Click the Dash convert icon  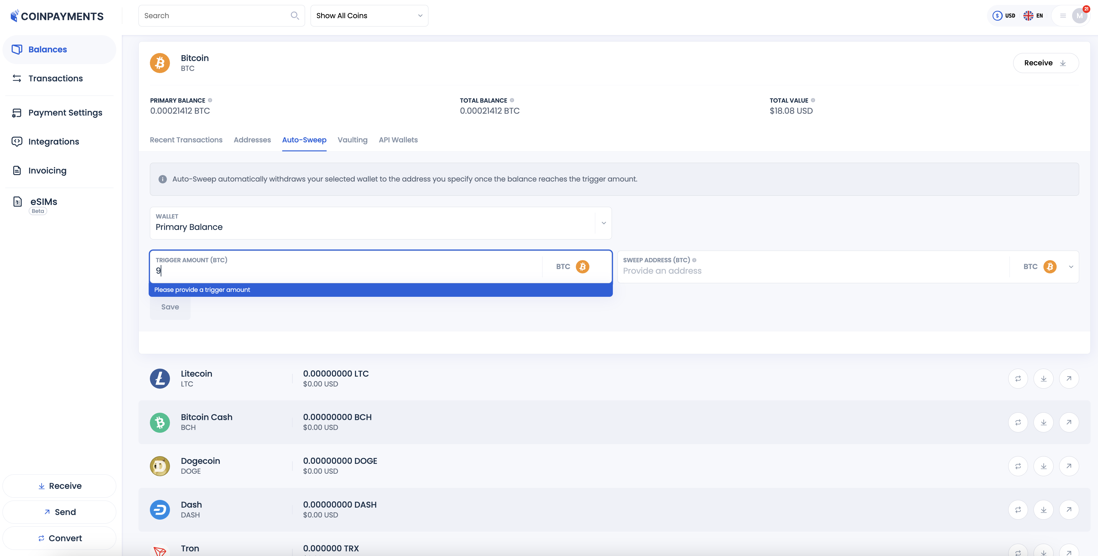click(1018, 509)
